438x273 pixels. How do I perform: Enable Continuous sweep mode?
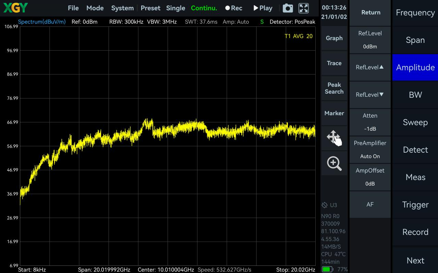[204, 8]
